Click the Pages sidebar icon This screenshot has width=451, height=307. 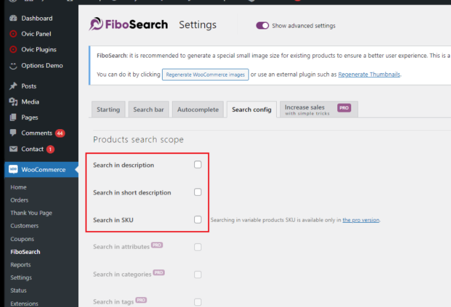[13, 117]
